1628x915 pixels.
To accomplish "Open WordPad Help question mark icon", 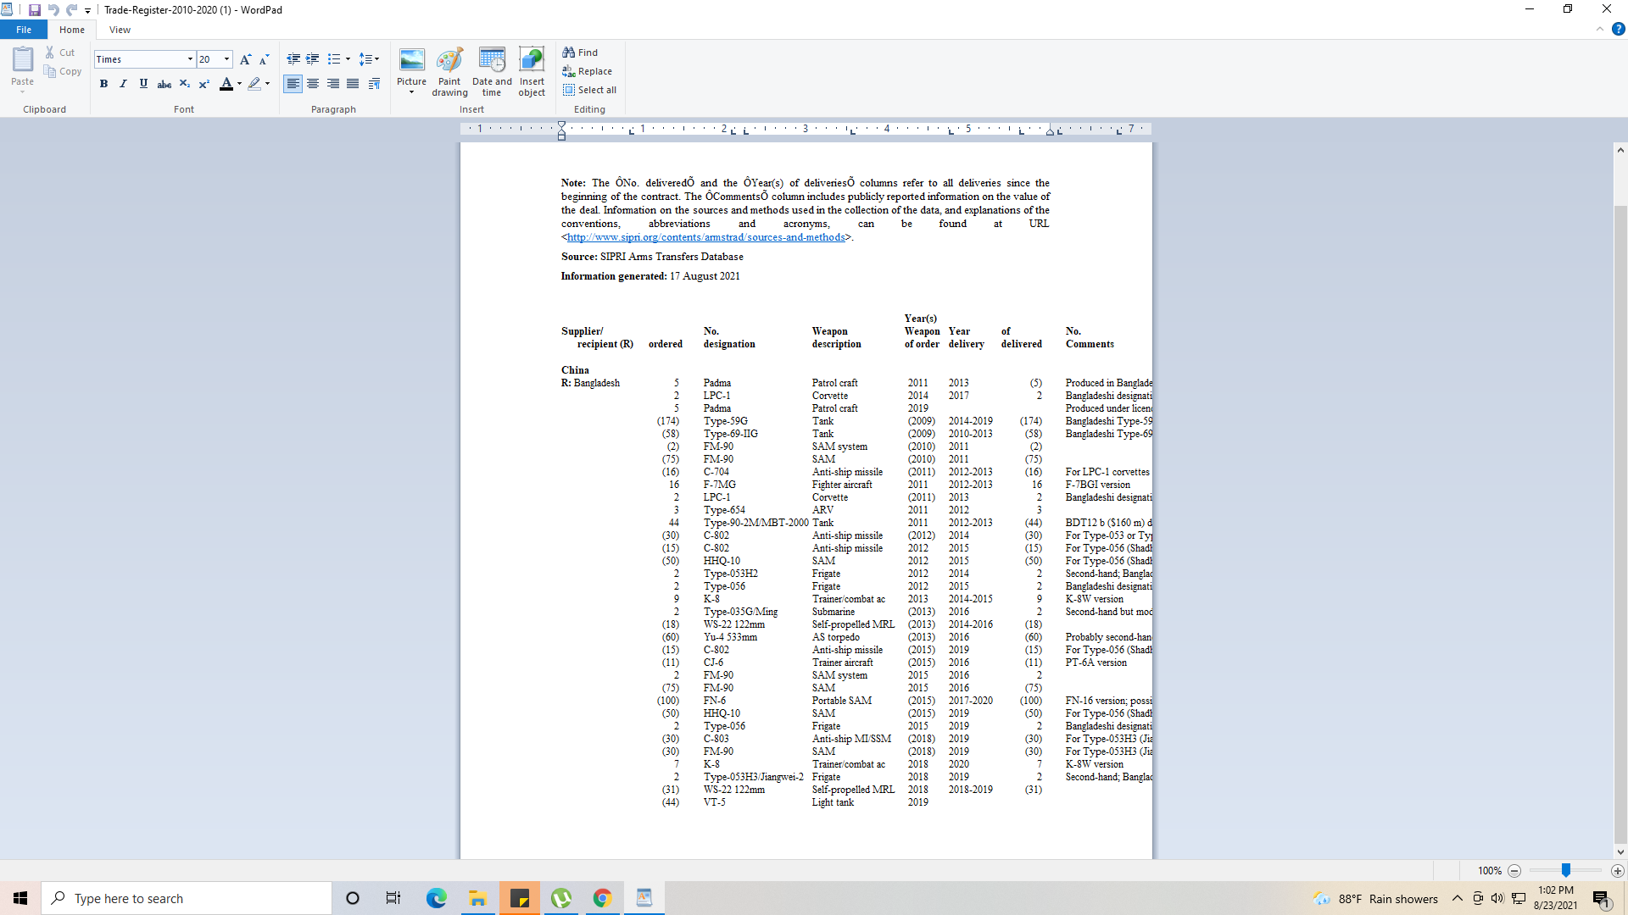I will pos(1618,29).
